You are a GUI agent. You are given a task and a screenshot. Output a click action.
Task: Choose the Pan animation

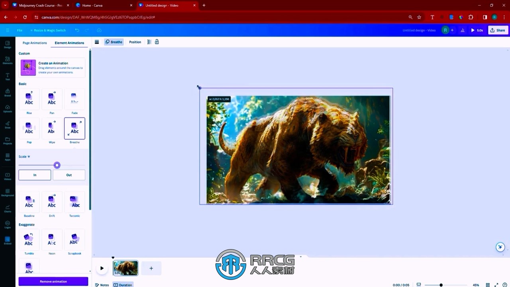[x=52, y=102]
